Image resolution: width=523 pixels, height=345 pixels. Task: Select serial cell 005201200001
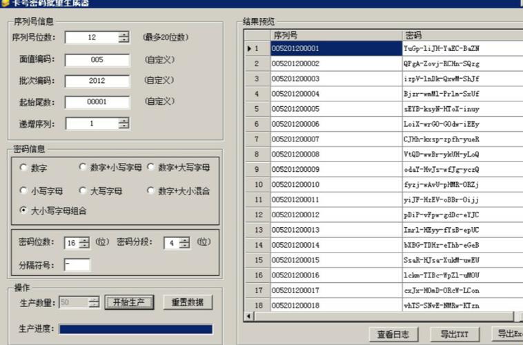pos(336,48)
